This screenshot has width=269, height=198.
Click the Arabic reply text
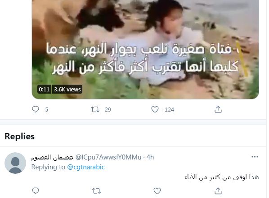pos(222,177)
